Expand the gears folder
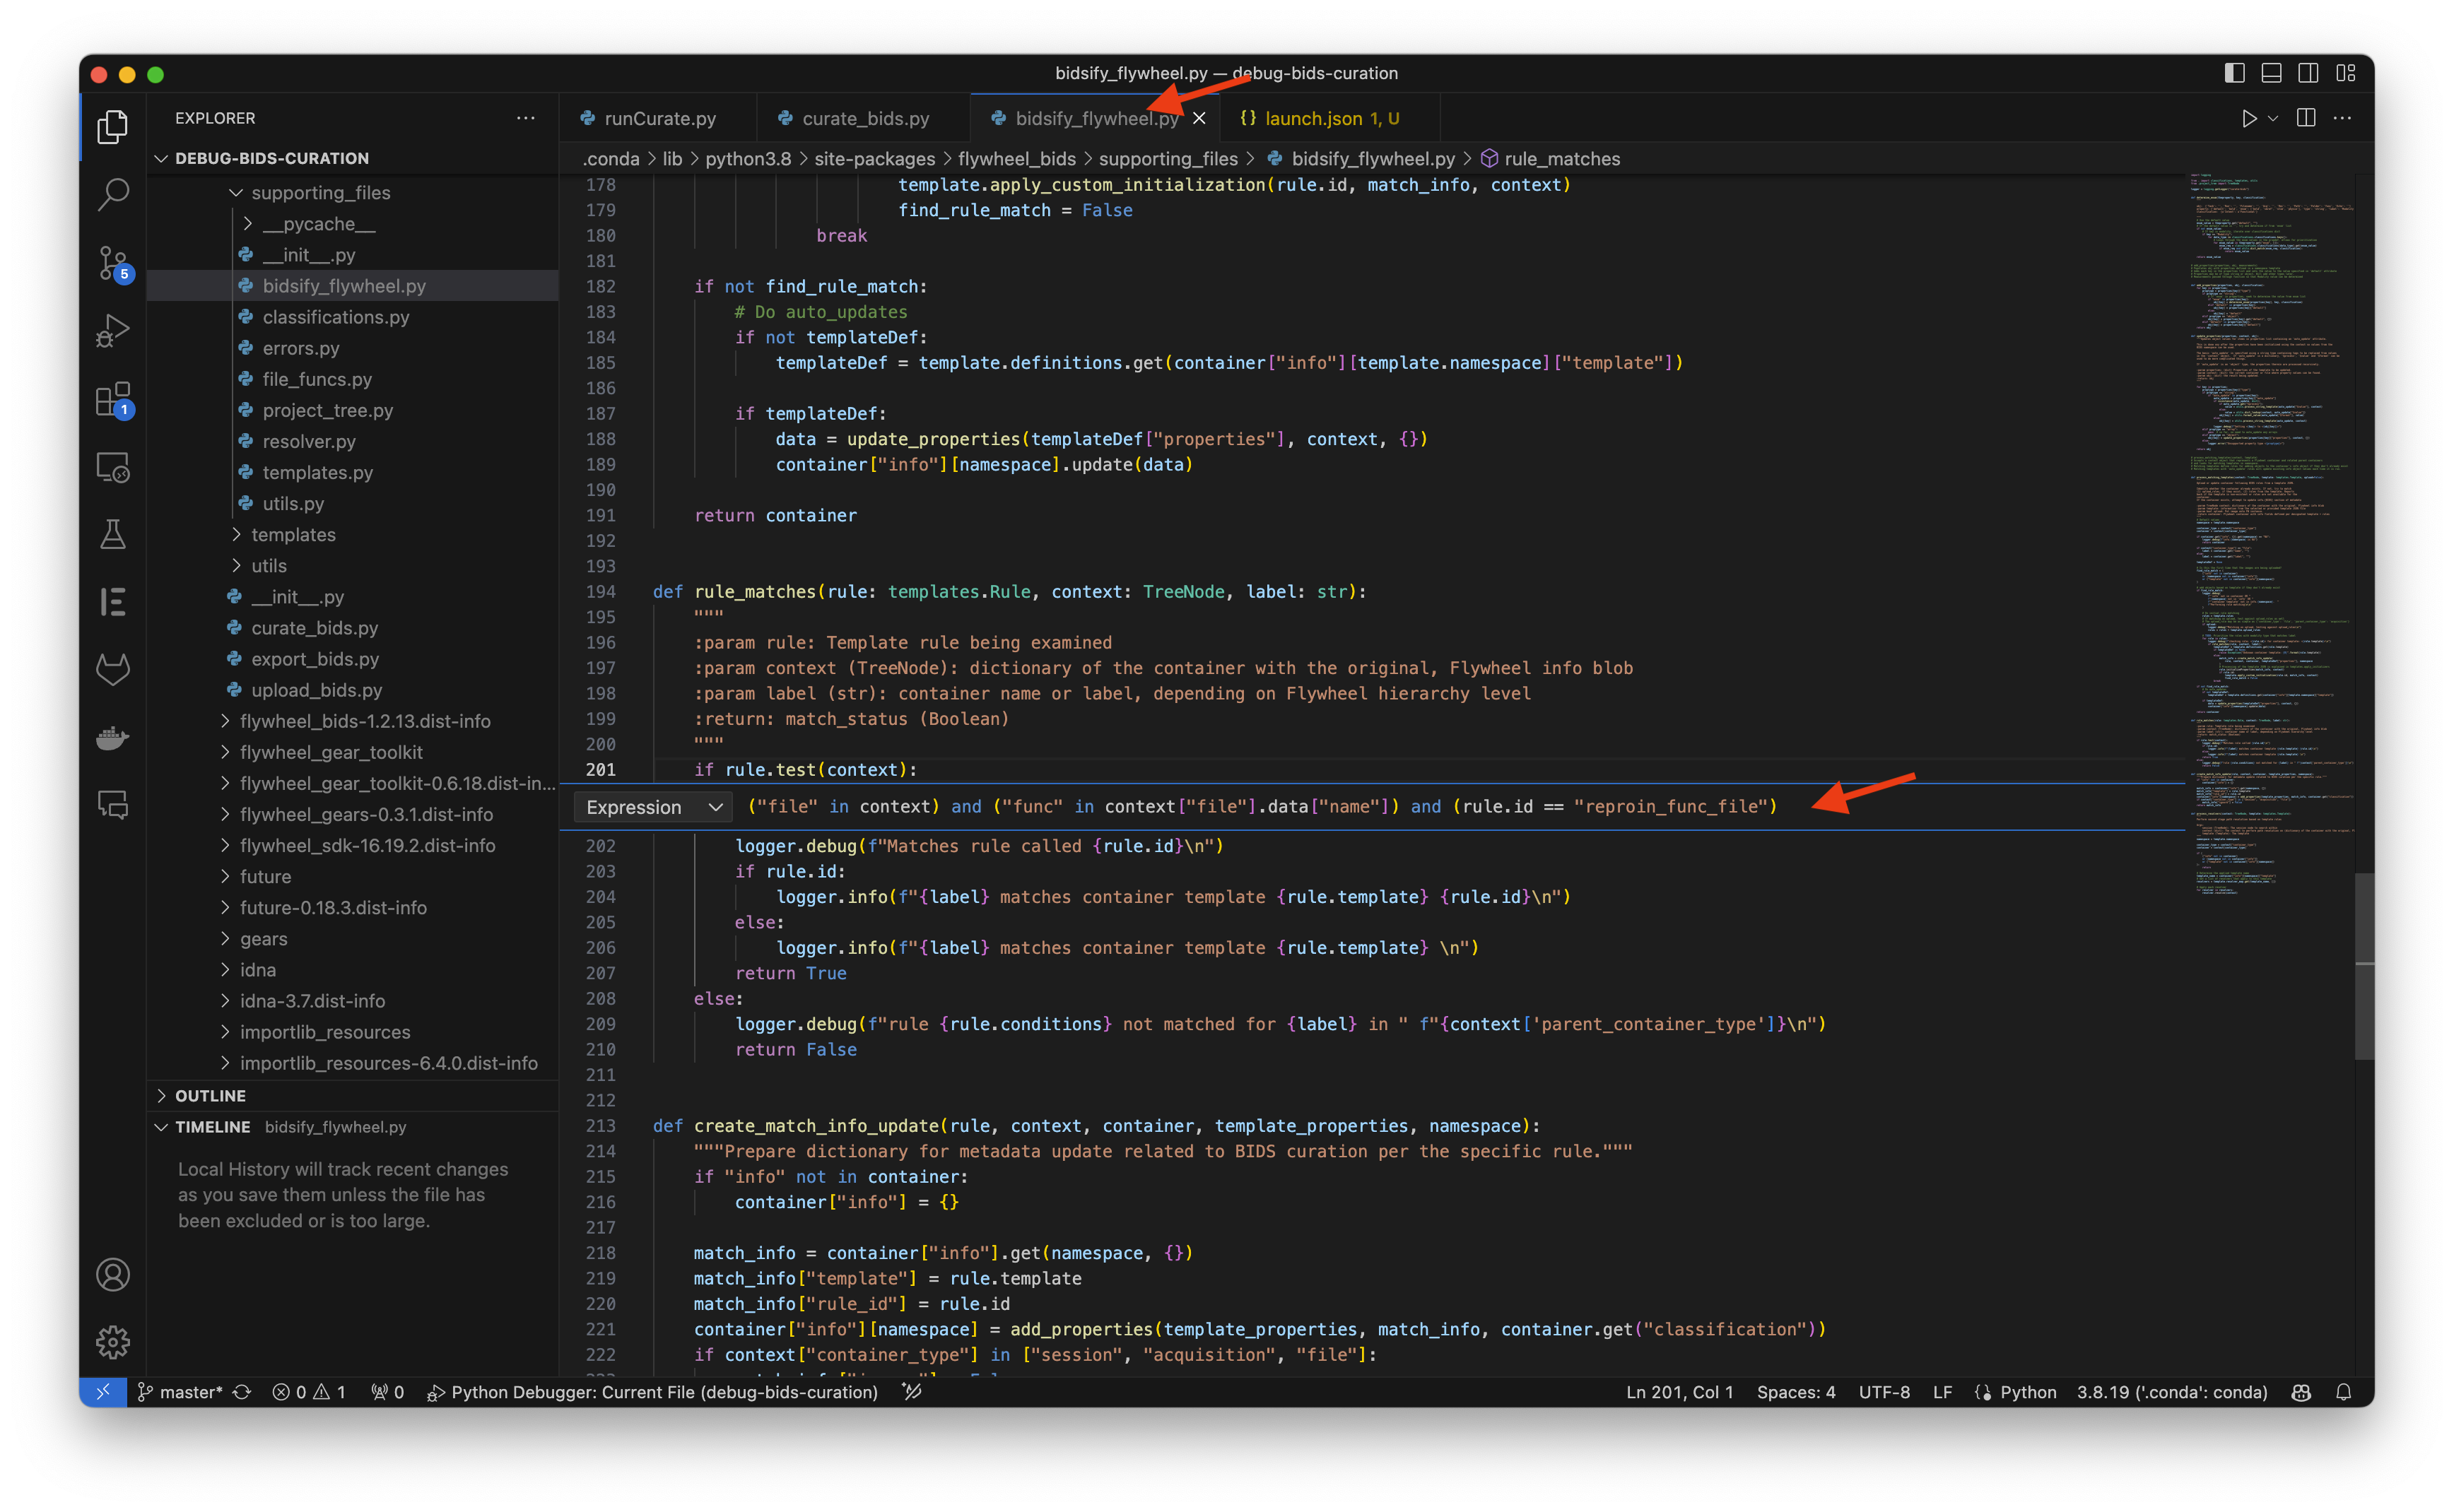This screenshot has width=2454, height=1512. (x=225, y=939)
